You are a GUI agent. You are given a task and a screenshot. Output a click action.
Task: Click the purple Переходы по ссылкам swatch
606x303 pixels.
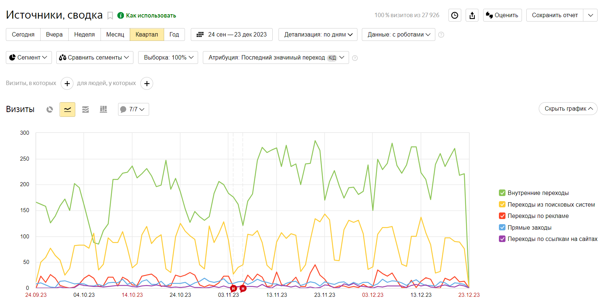(502, 239)
